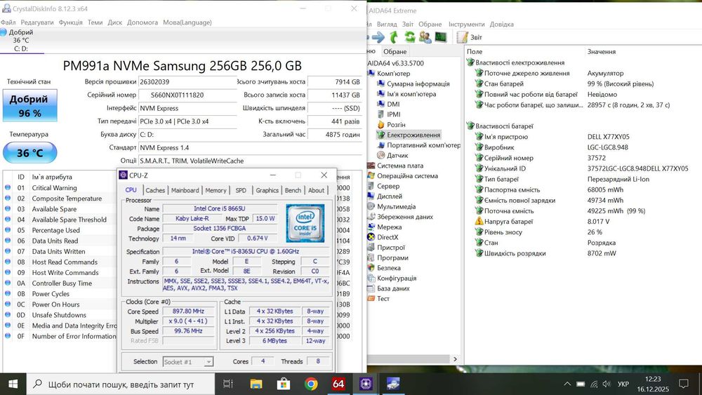This screenshot has width=702, height=395.
Task: Open CrystalDiskInfo Теми menu
Action: click(95, 22)
